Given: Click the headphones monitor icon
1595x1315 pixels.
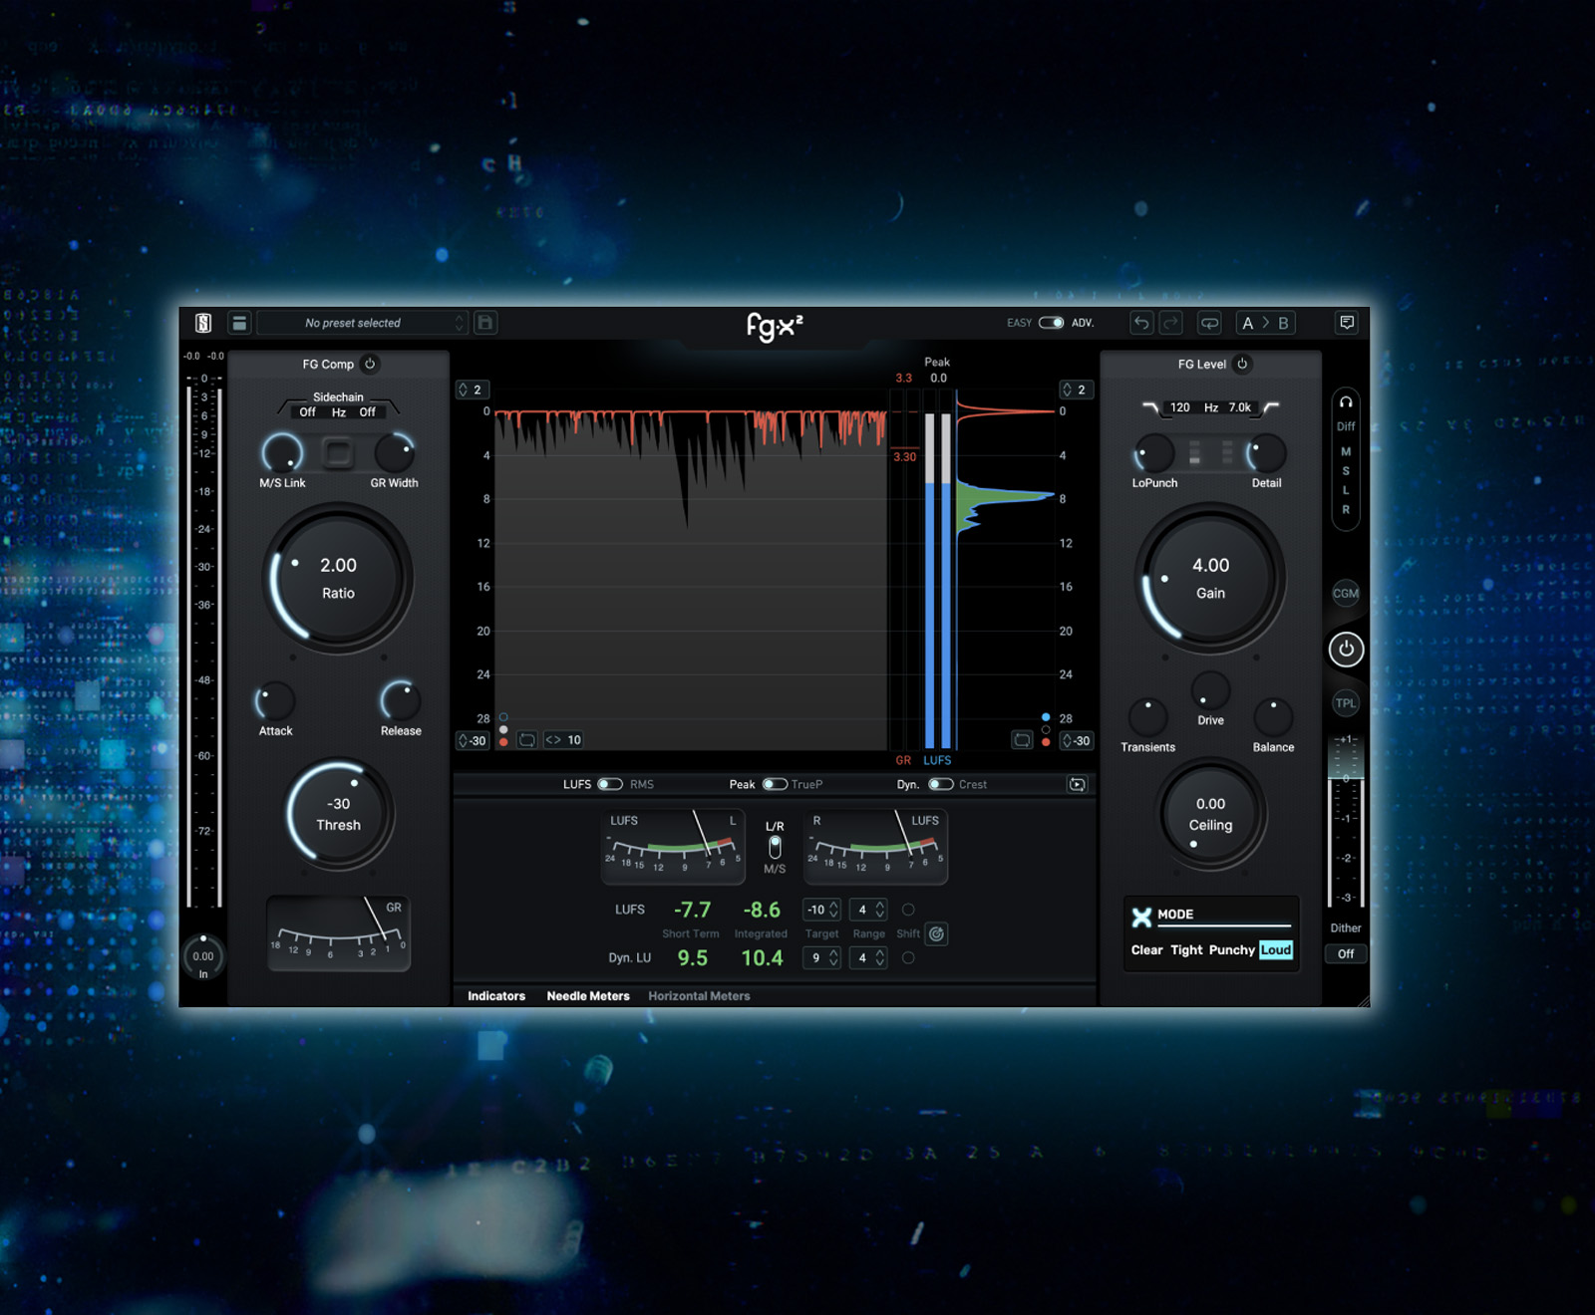Looking at the screenshot, I should pyautogui.click(x=1346, y=402).
